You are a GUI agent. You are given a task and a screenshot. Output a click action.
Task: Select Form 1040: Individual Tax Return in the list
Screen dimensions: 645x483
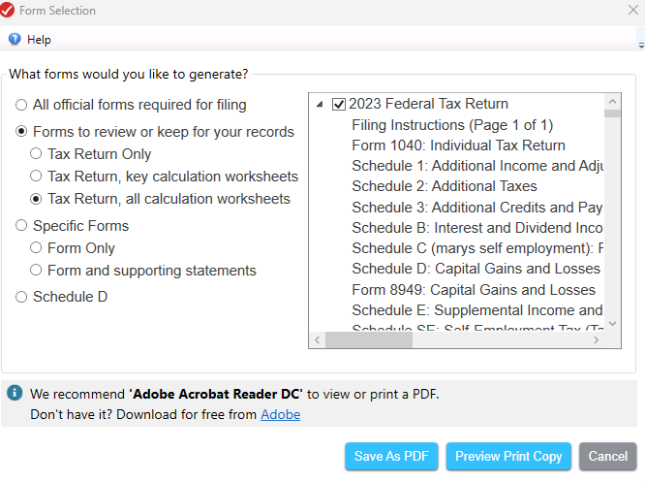coord(458,145)
